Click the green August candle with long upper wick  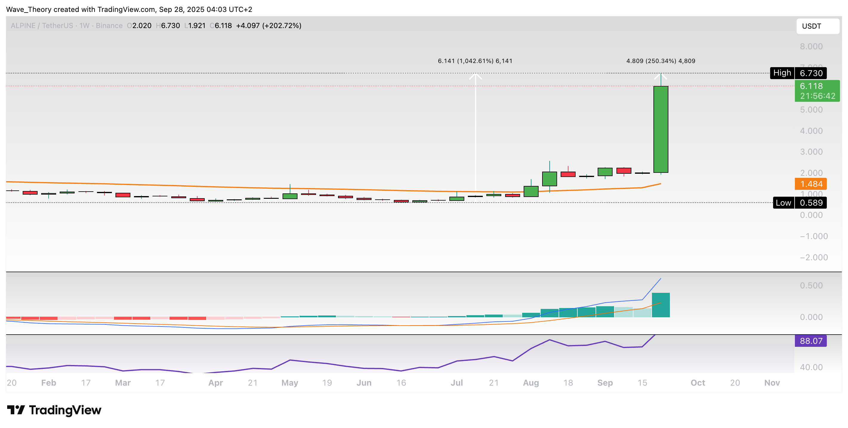pos(549,178)
